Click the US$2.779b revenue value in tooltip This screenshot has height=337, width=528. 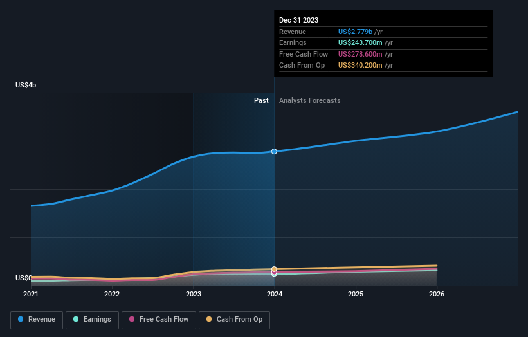pos(355,32)
